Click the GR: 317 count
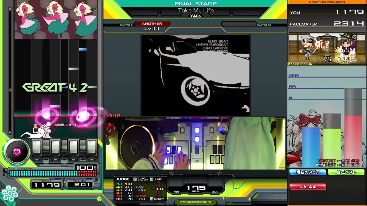Viewport: 367px width, 206px height. click(124, 187)
